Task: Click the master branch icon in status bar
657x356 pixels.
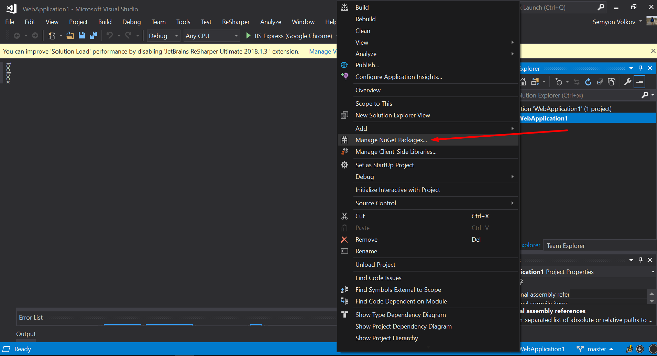Action: tap(580, 349)
